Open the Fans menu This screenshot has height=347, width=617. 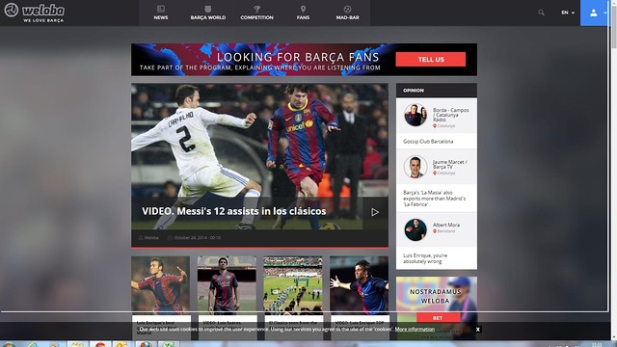pos(303,13)
